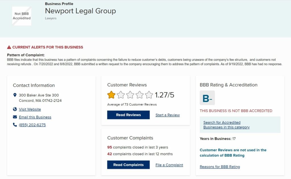Open the File a Complaint link
Viewport: 291px width, 179px height.
coord(169,165)
